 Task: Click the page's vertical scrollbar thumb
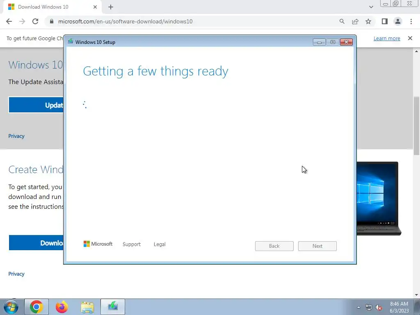tap(417, 126)
